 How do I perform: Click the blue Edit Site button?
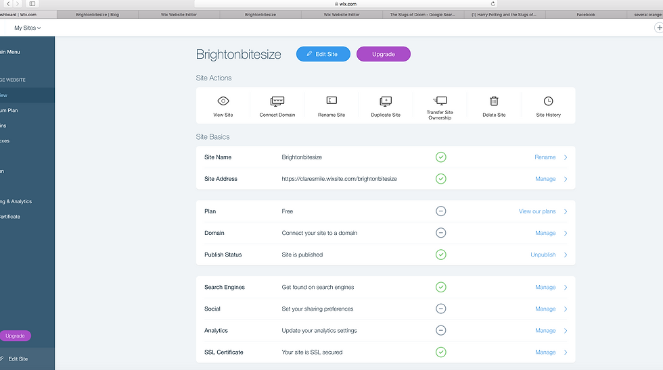[323, 54]
